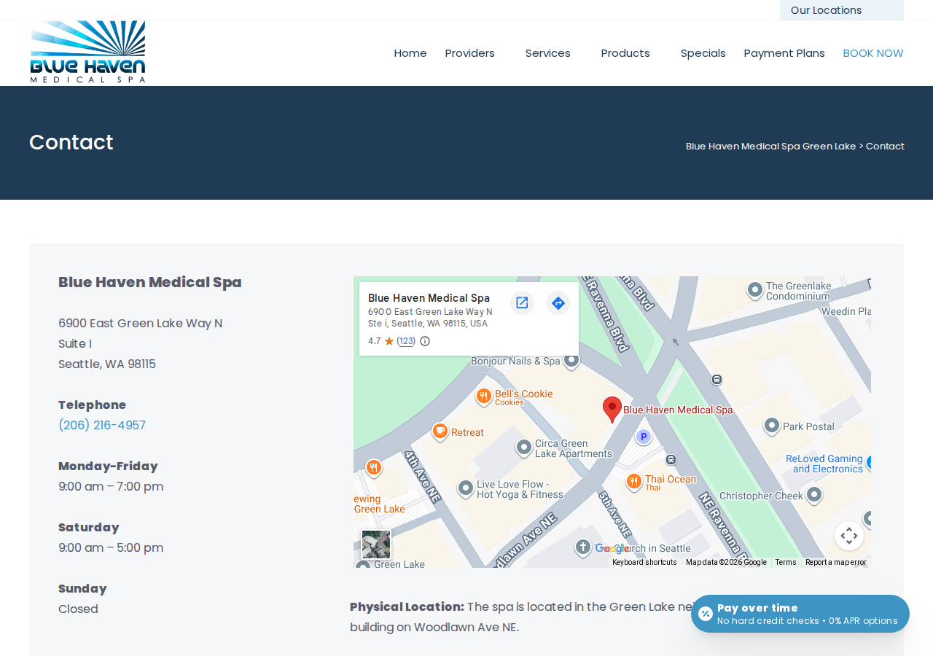
Task: Click Blue Haven Medical Spa Green Lake breadcrumb
Action: click(x=771, y=146)
